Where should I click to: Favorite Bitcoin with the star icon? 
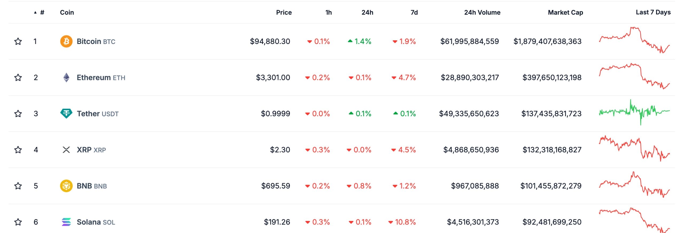[x=18, y=41]
